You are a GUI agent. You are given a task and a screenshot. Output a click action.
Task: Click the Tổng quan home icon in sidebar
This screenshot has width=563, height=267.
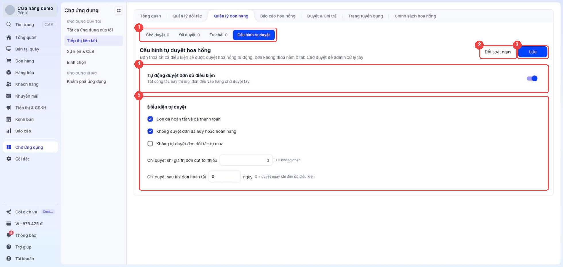tap(9, 37)
